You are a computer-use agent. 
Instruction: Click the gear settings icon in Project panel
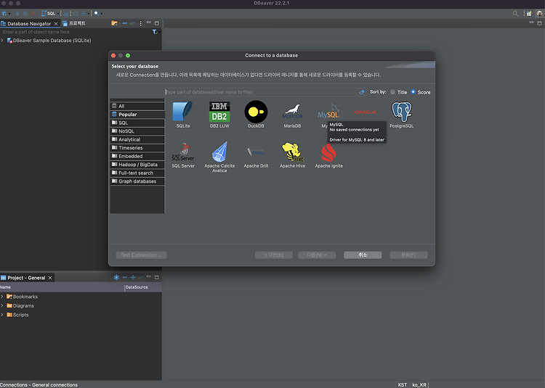click(x=116, y=277)
